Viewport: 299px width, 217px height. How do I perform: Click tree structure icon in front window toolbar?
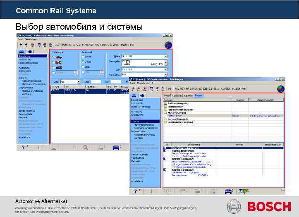pyautogui.click(x=157, y=89)
